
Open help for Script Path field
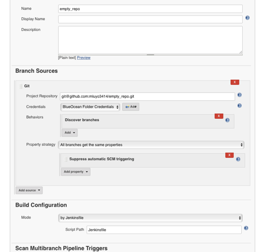pyautogui.click(x=246, y=228)
